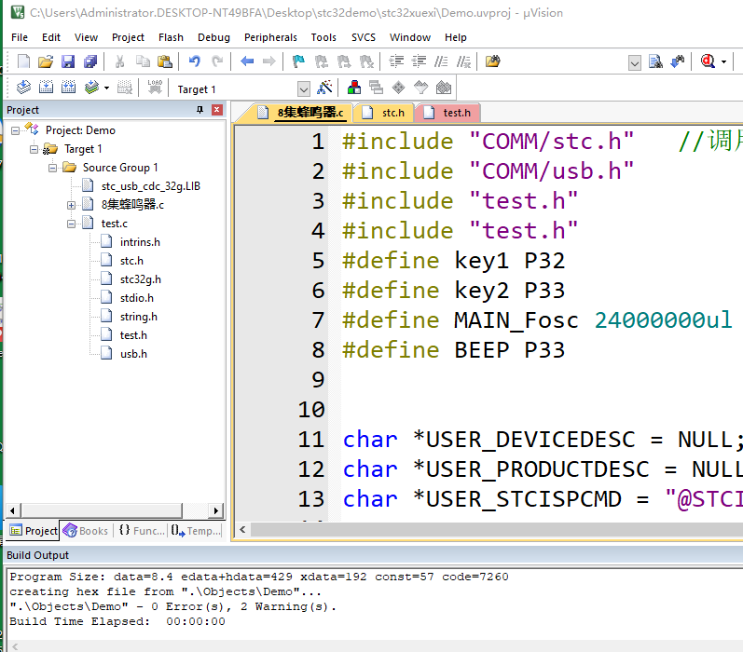Image resolution: width=743 pixels, height=652 pixels.
Task: Open a file with the Open folder icon
Action: tap(46, 61)
